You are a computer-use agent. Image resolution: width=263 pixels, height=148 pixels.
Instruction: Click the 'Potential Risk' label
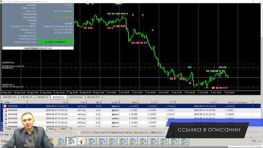click(30, 17)
